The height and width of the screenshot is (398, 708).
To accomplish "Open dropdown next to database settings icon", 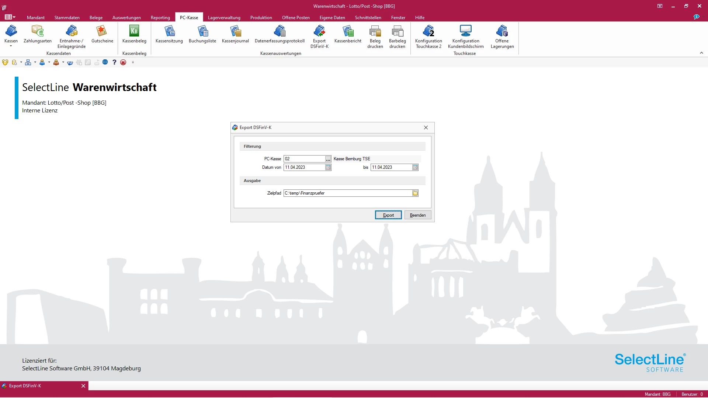I will 21,62.
